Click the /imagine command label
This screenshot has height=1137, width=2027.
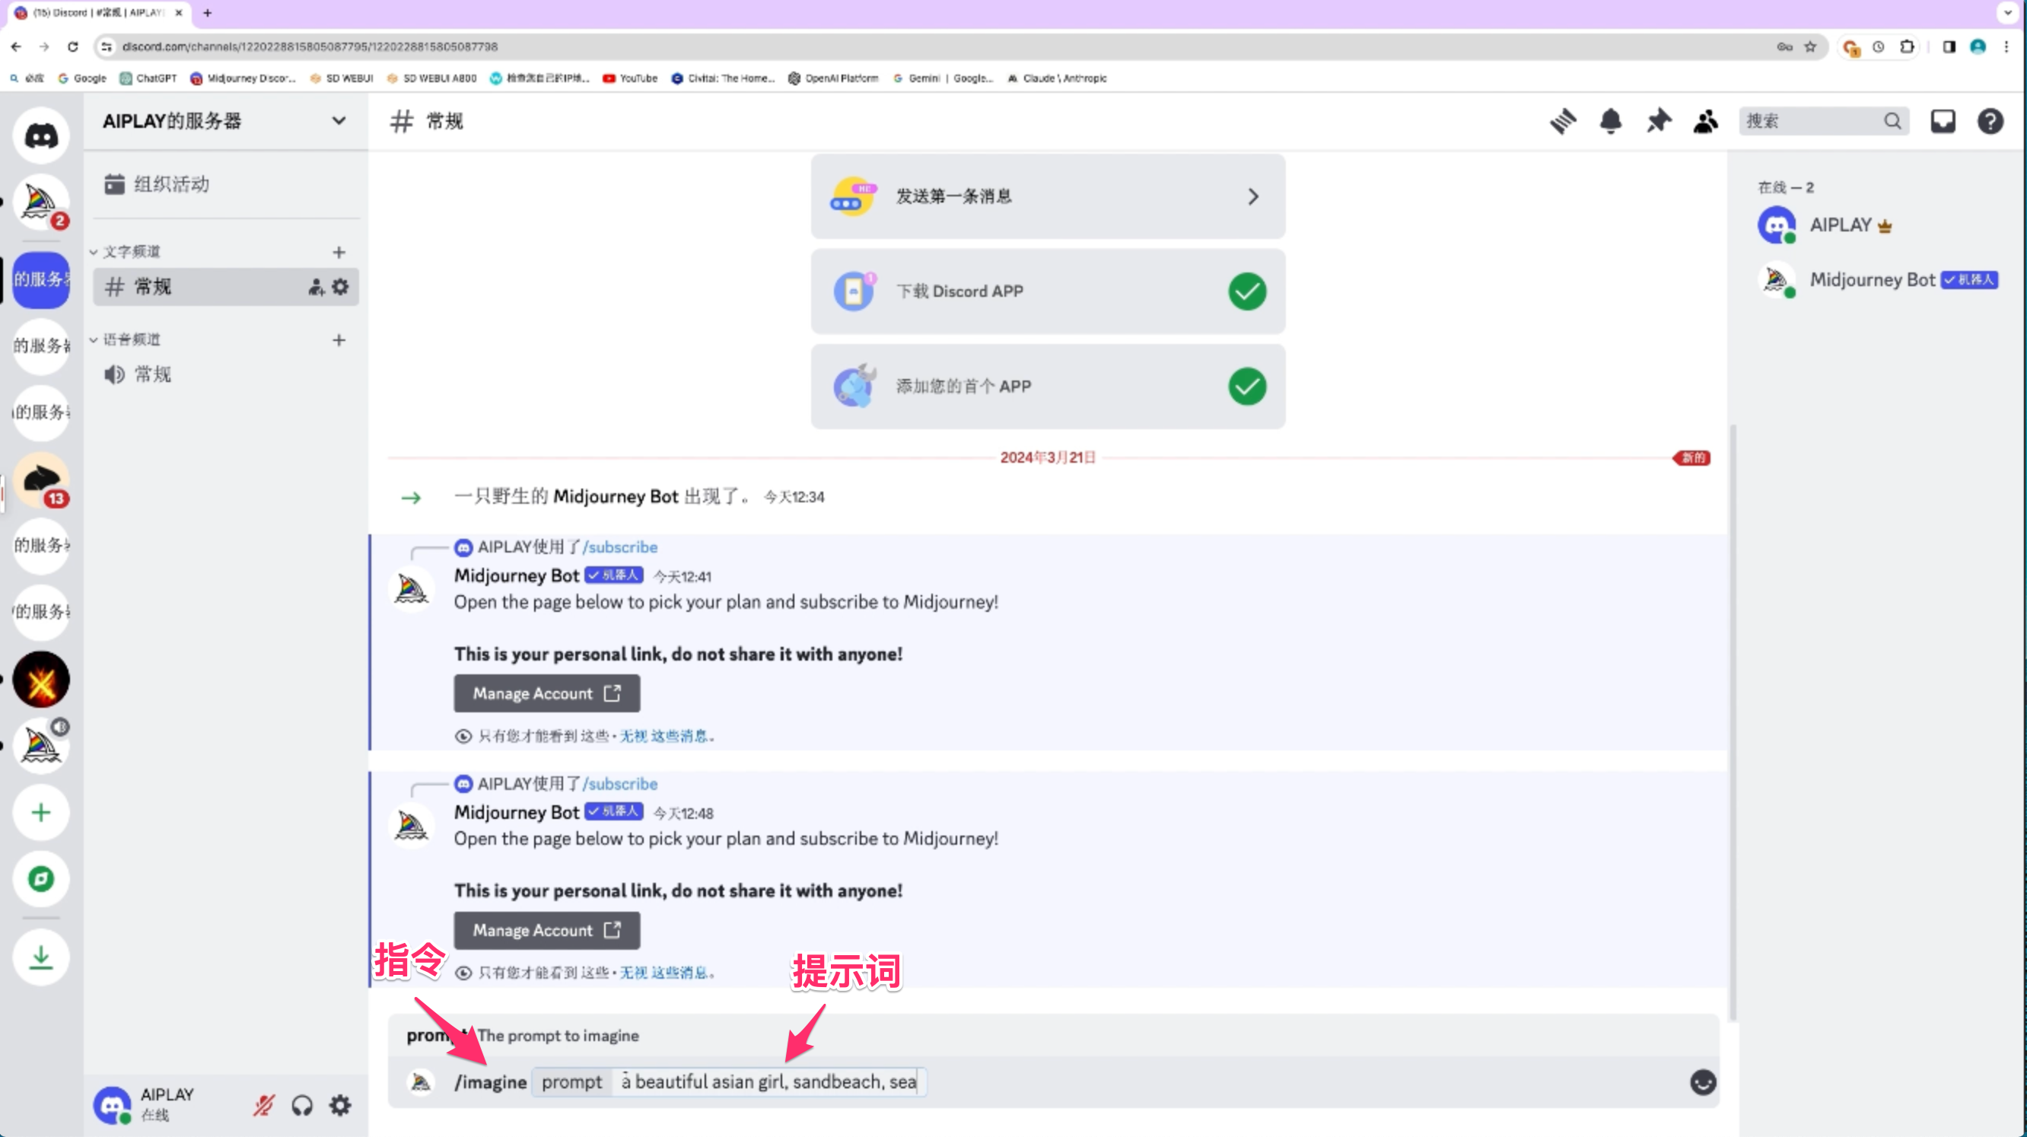click(x=490, y=1082)
